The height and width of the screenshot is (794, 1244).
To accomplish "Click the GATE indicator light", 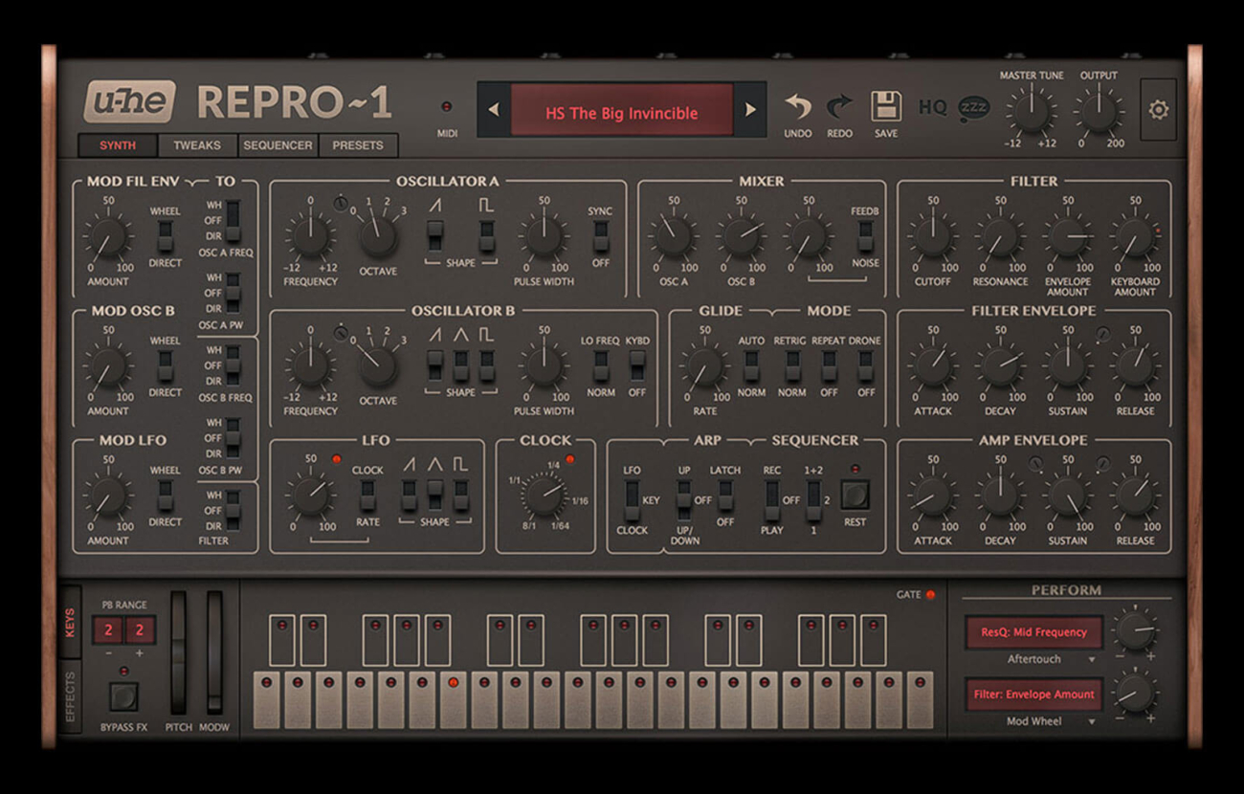I will [x=929, y=595].
